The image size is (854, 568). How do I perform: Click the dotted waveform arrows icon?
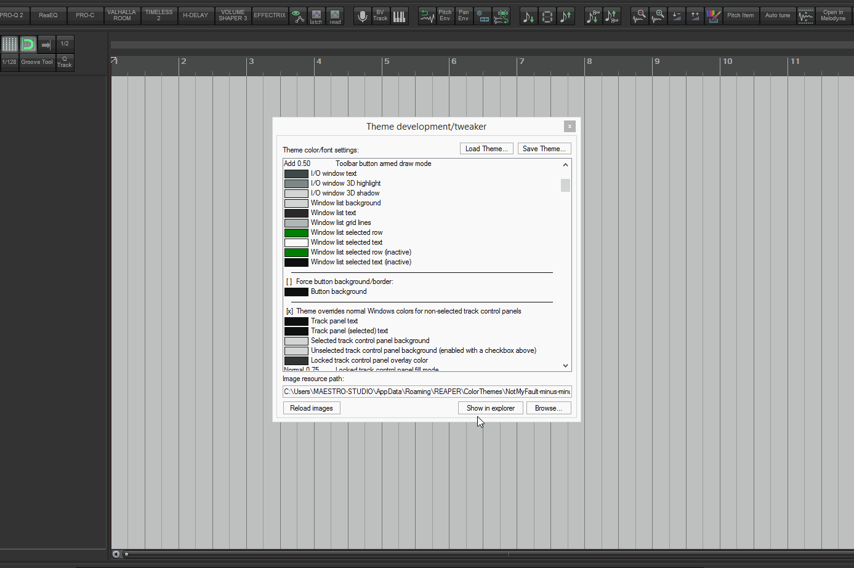805,16
